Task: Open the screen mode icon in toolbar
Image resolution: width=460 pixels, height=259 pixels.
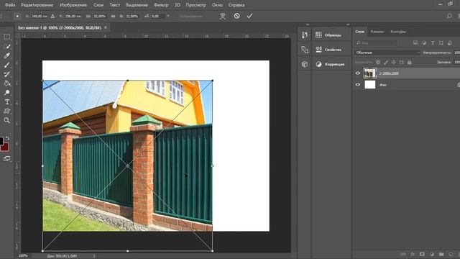Action: point(6,158)
